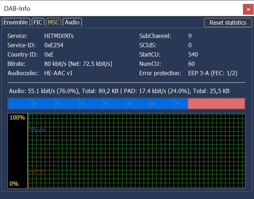Click the HITMIX90's service name
This screenshot has height=199, width=254.
pyautogui.click(x=59, y=36)
